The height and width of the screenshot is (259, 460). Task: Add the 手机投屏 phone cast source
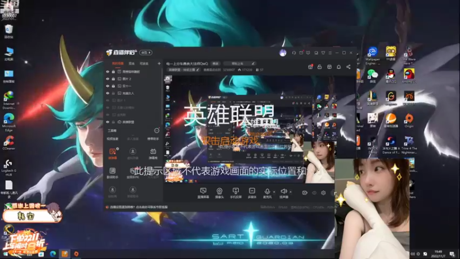coord(236,193)
